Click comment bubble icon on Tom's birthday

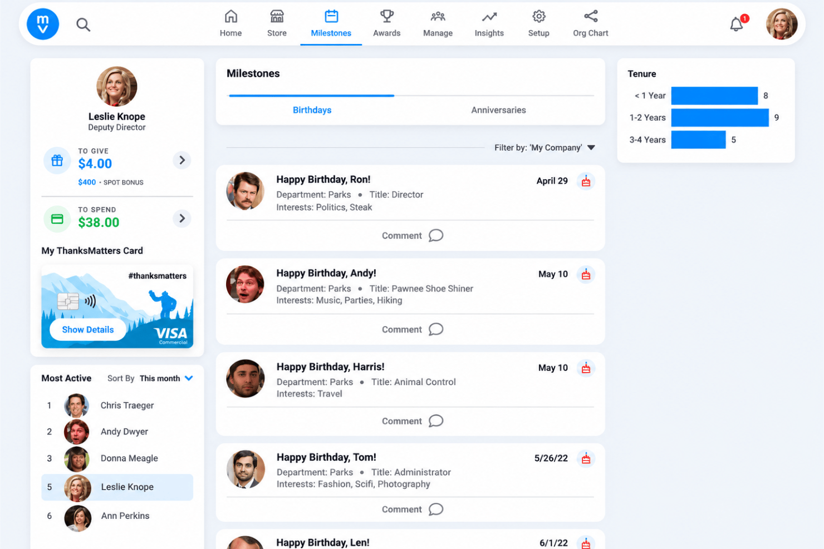point(436,510)
